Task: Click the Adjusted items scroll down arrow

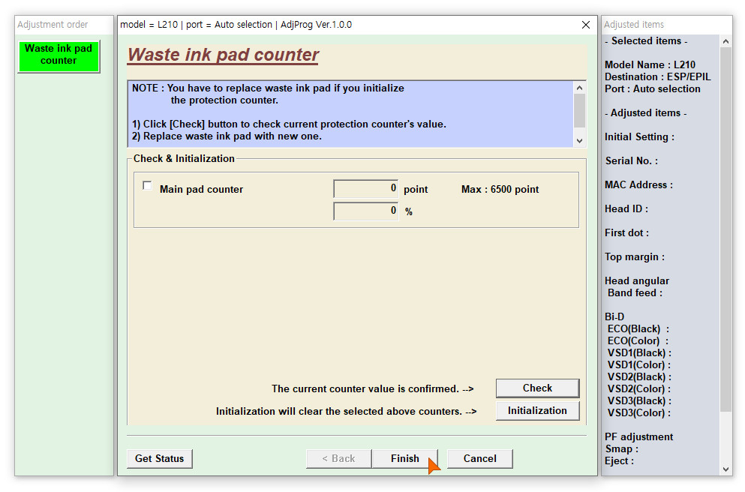Action: (x=725, y=469)
